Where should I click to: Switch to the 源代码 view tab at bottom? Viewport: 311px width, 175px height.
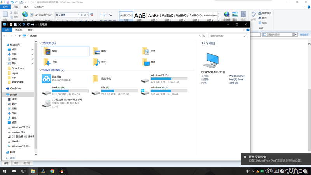coord(26,163)
